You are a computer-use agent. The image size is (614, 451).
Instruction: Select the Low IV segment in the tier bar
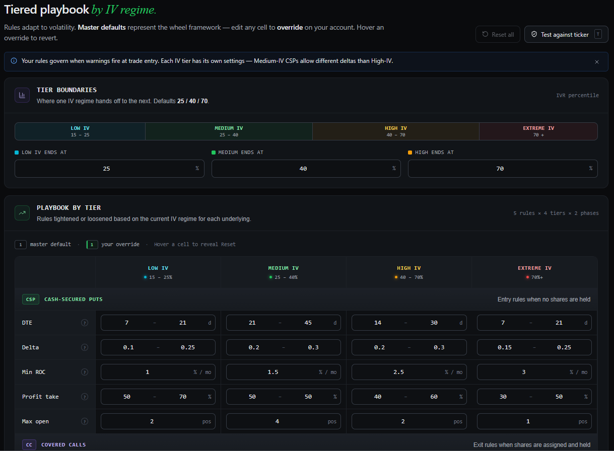click(x=80, y=131)
